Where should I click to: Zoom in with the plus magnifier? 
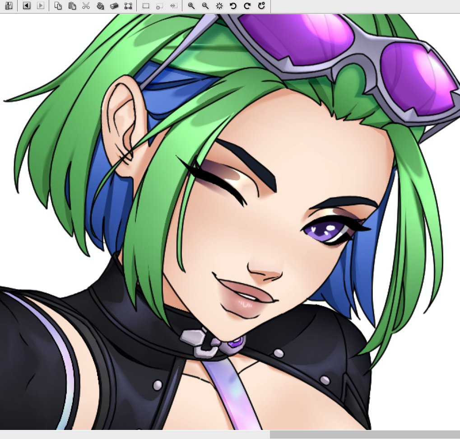pos(191,5)
